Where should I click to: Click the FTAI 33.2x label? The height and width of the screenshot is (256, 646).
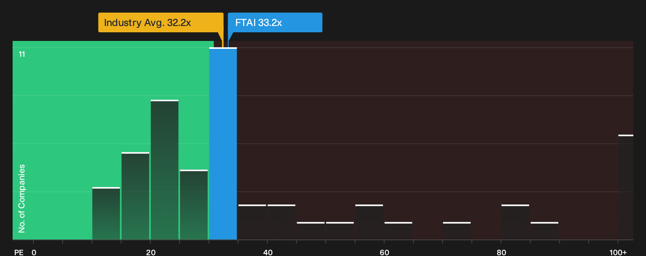(275, 22)
